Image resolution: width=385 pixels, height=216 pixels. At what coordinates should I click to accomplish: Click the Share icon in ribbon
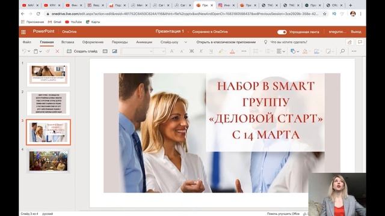tap(350, 42)
